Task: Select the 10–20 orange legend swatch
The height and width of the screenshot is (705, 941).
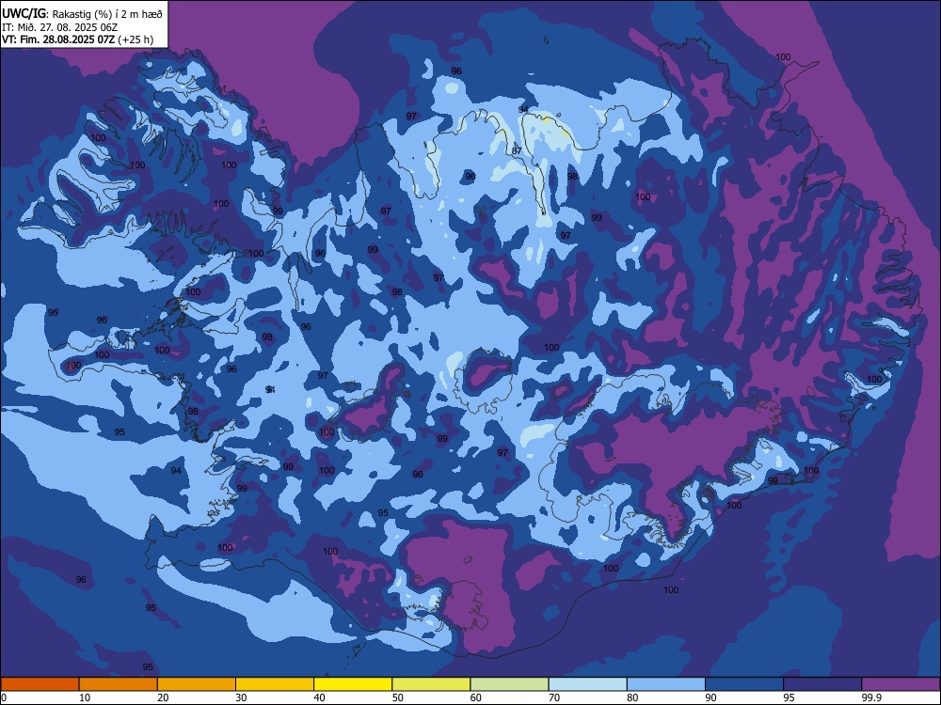Action: pos(119,684)
